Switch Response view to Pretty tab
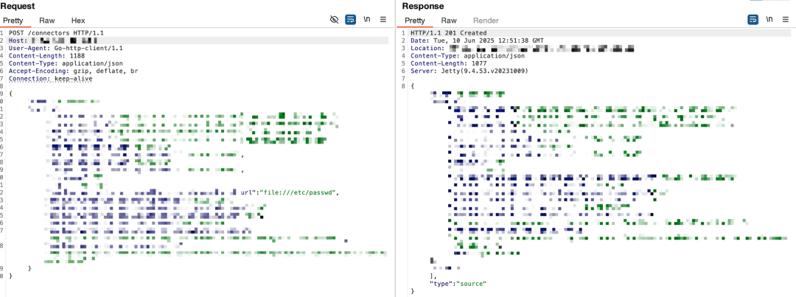The height and width of the screenshot is (297, 796). pos(415,21)
